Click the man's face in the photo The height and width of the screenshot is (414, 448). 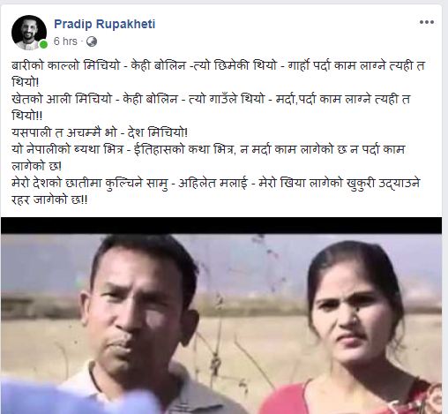point(137,309)
